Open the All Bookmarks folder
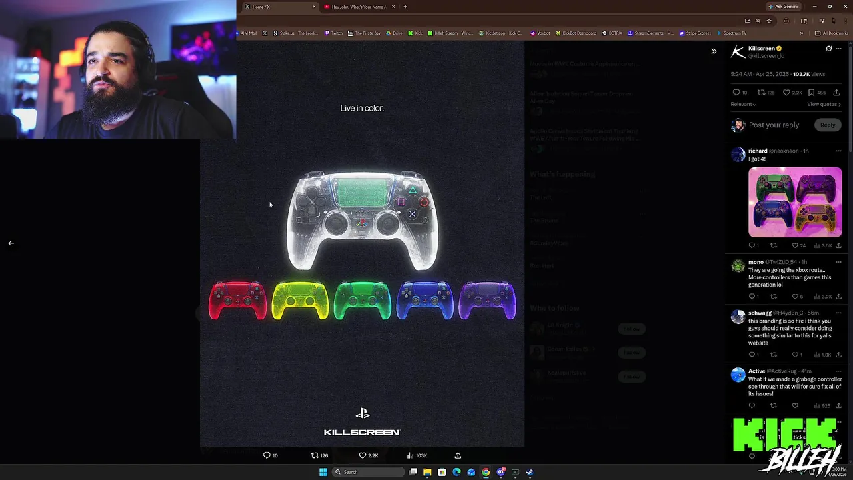853x480 pixels. (x=832, y=33)
